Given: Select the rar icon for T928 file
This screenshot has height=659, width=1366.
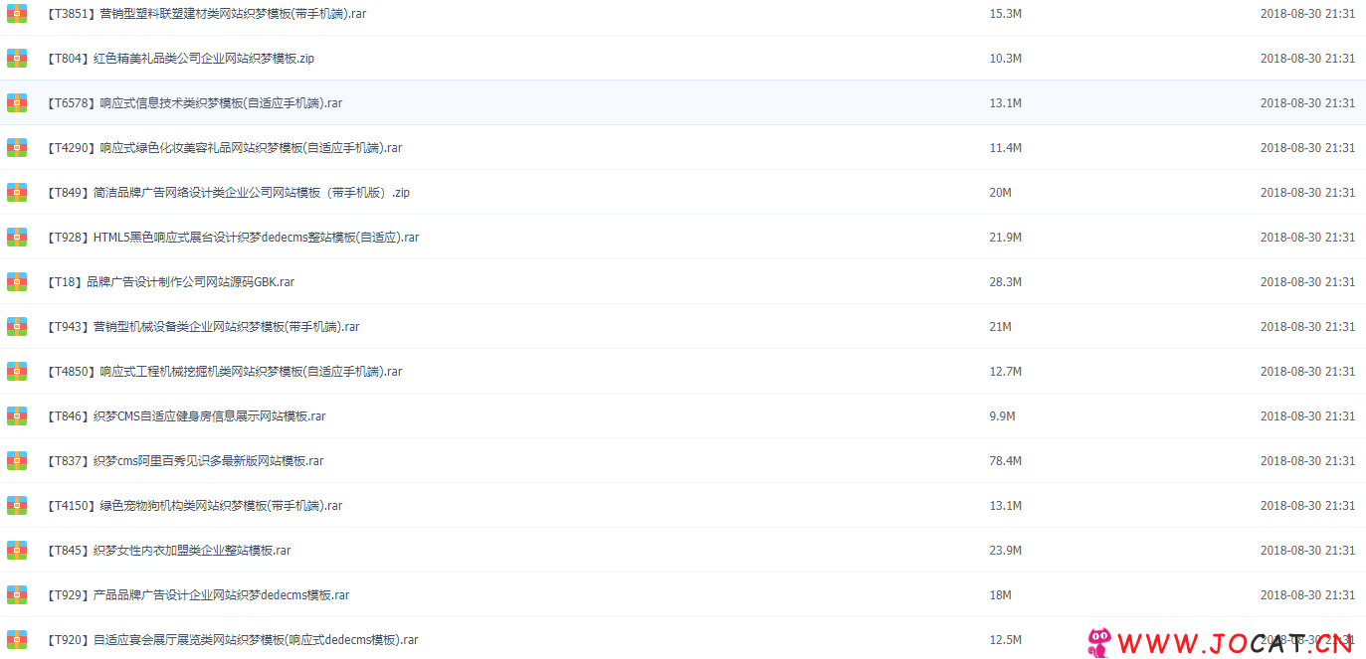Looking at the screenshot, I should [x=17, y=238].
